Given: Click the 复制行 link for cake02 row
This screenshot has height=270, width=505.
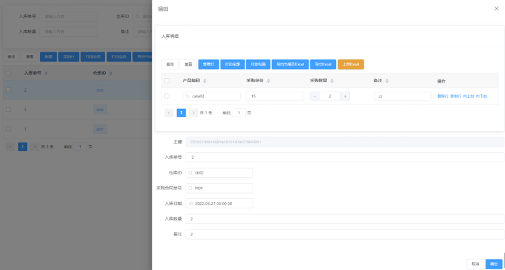Looking at the screenshot, I should click(456, 96).
